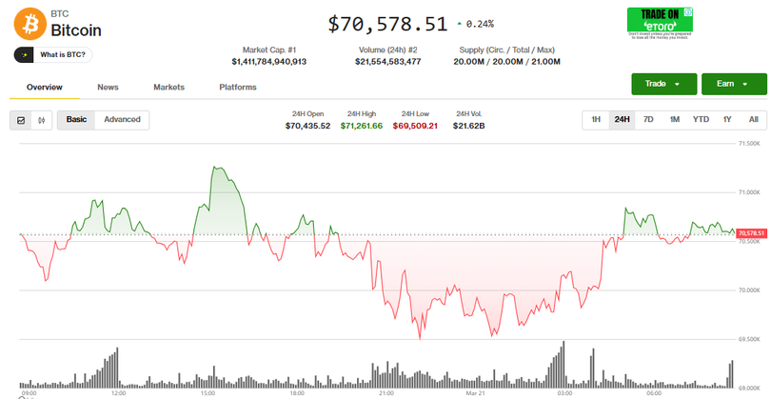771x399 pixels.
Task: Select the 7D time range
Action: click(648, 120)
